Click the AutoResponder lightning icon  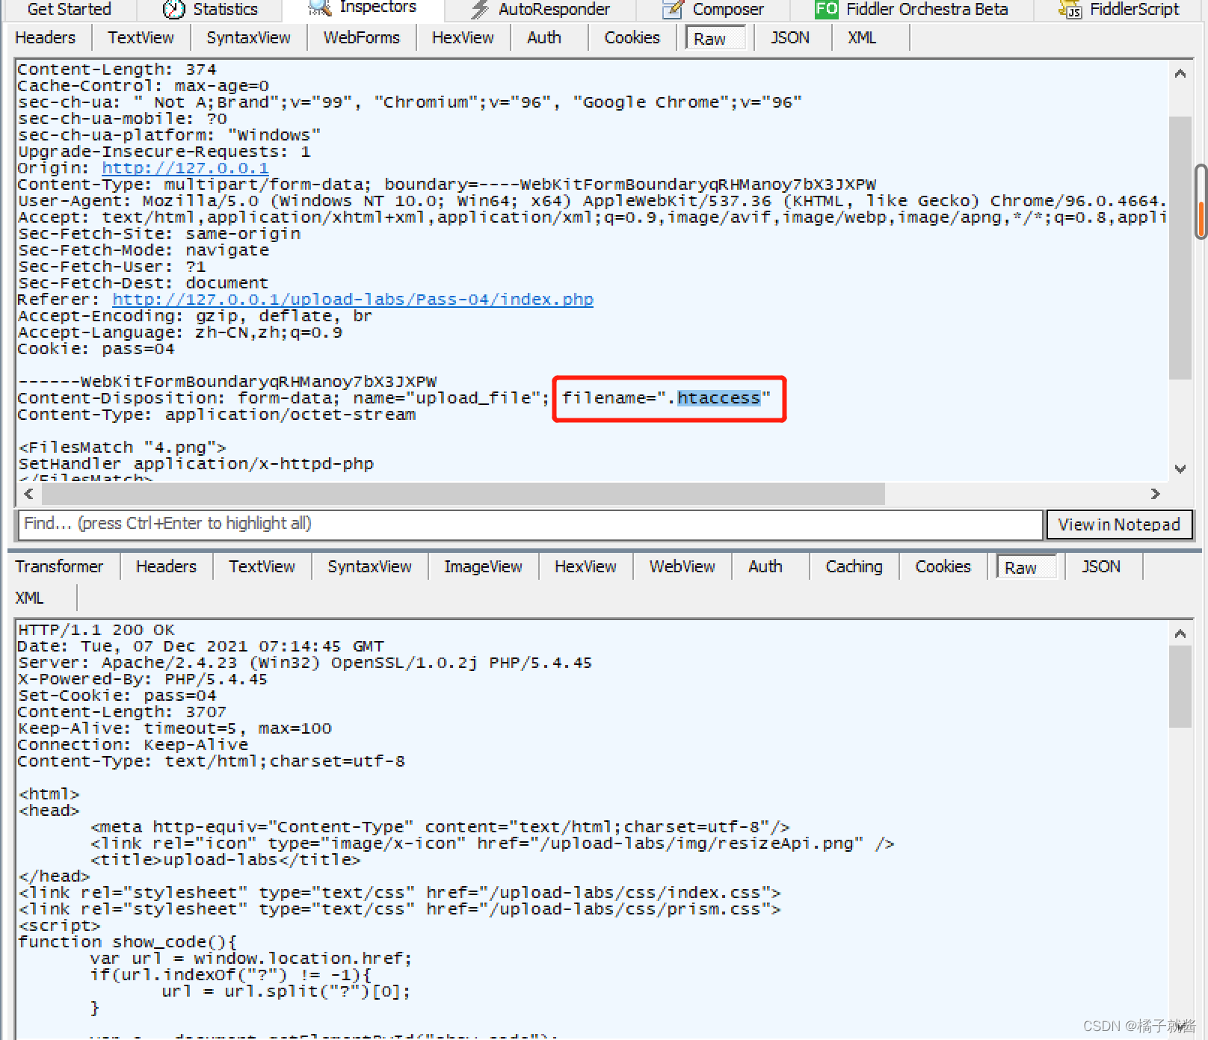point(480,9)
